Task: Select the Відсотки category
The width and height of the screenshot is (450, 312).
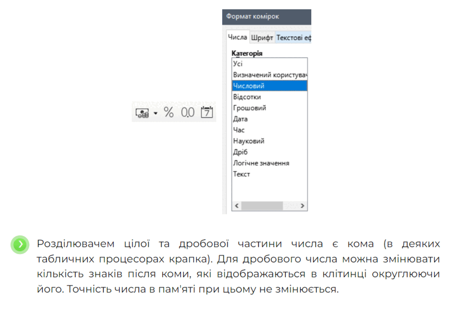Action: (x=270, y=97)
